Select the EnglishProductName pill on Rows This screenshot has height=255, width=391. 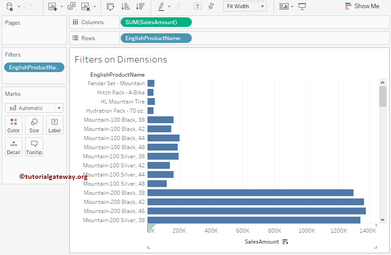click(156, 38)
